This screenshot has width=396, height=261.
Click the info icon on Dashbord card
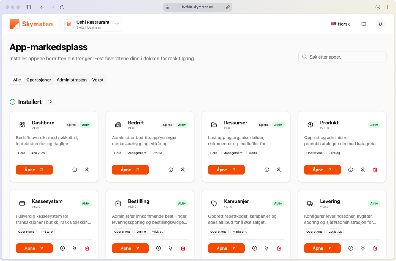[75, 170]
